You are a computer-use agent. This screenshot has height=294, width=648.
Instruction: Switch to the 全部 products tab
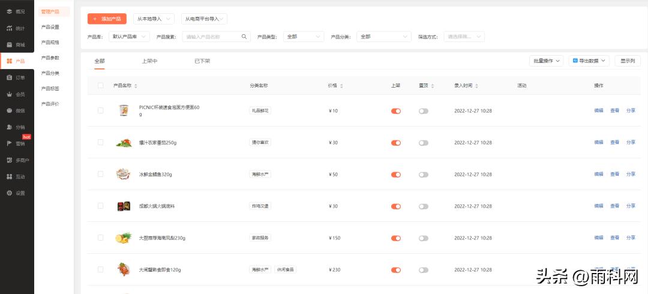pos(100,61)
